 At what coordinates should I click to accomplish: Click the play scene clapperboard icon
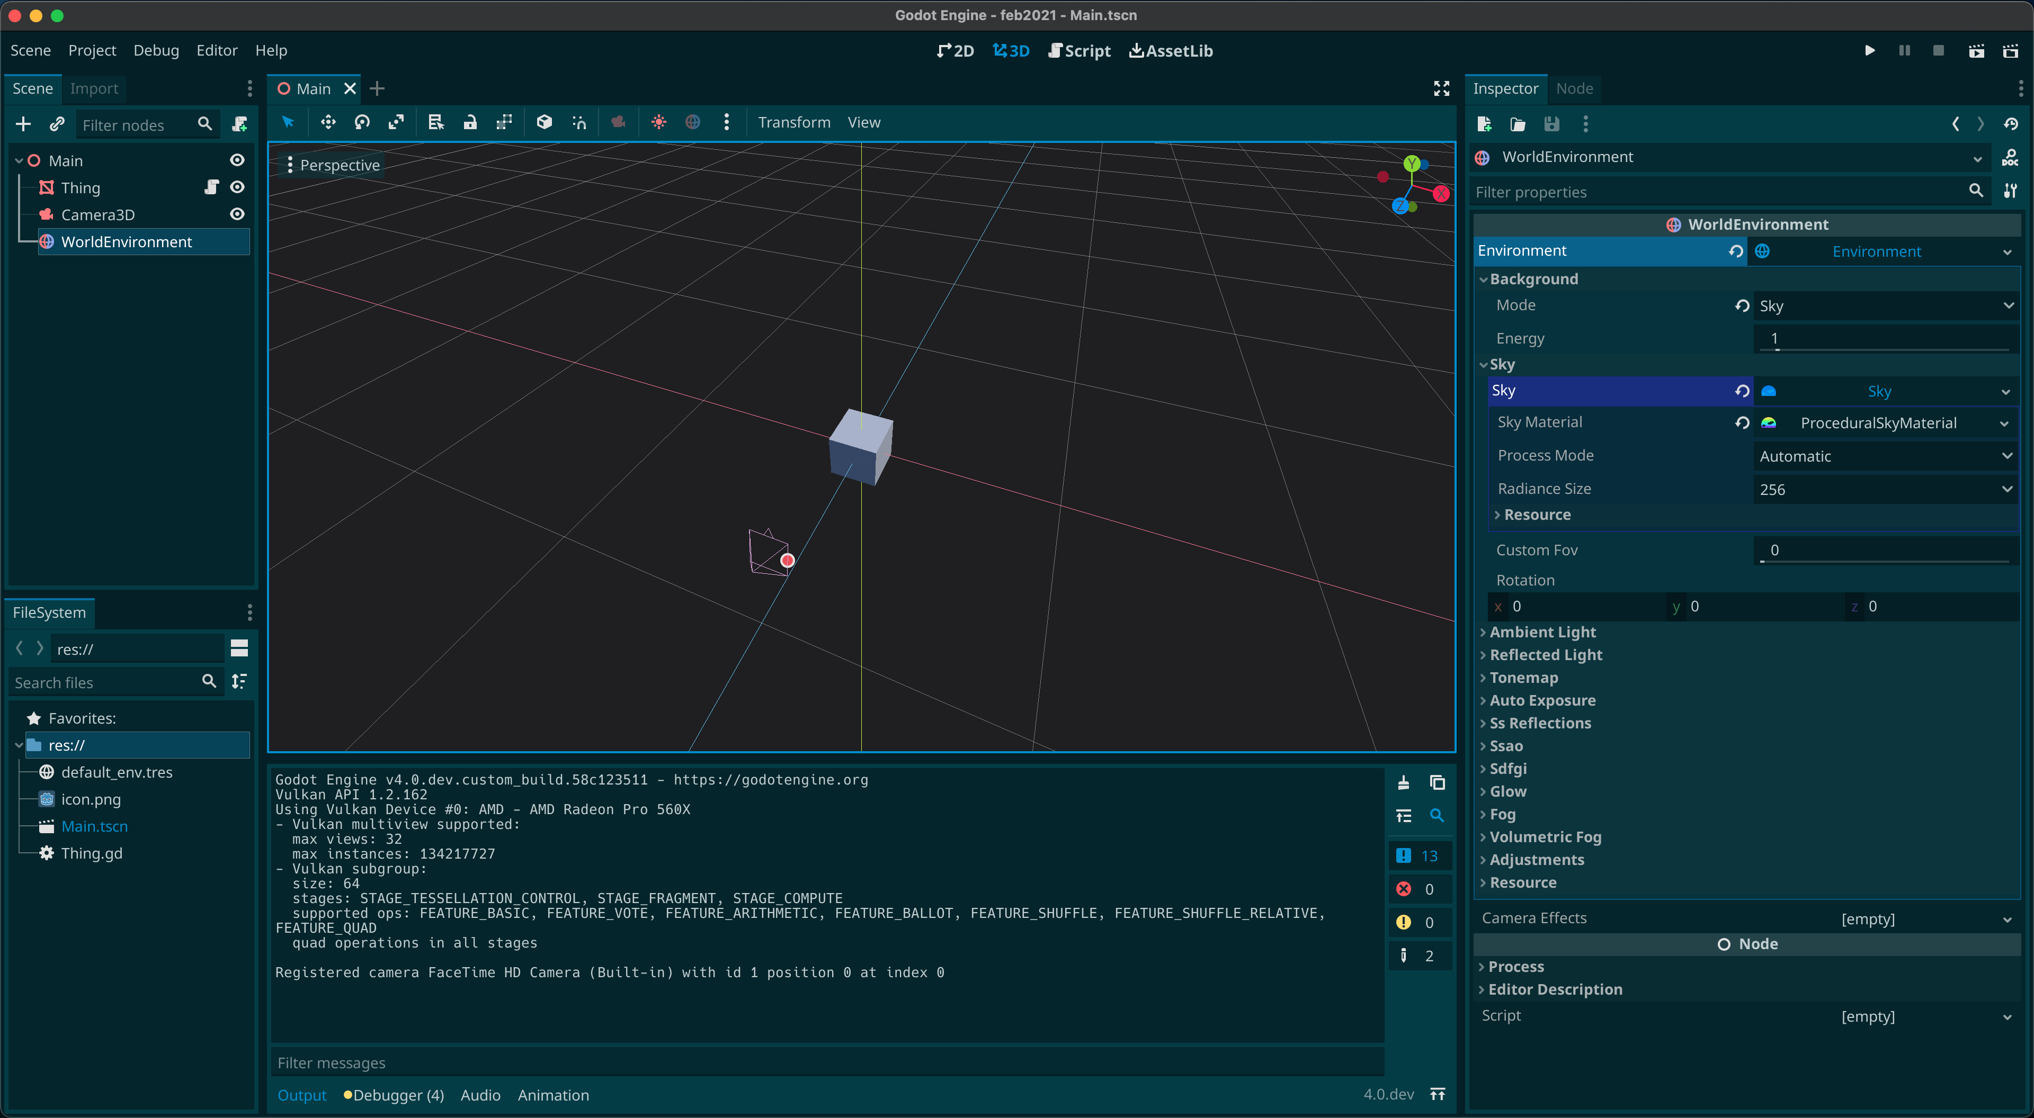1976,50
